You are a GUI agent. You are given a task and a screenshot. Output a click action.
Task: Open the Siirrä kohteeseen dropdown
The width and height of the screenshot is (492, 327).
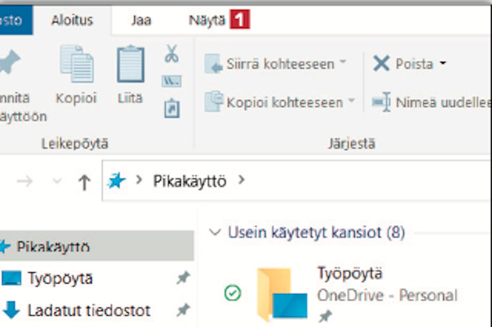(343, 61)
